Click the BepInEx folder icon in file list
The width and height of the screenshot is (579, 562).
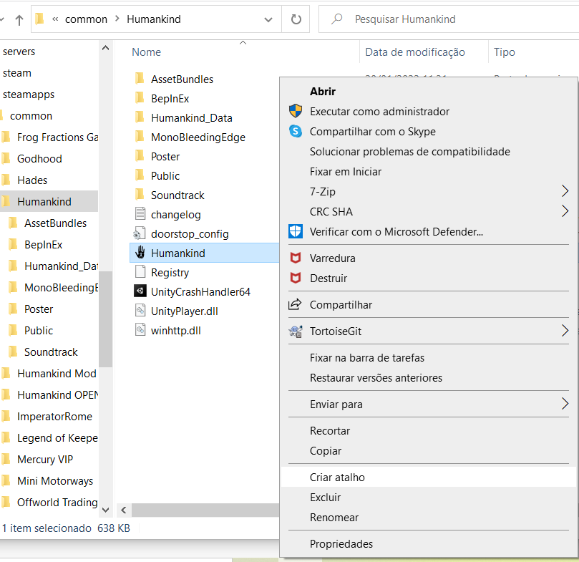click(140, 98)
